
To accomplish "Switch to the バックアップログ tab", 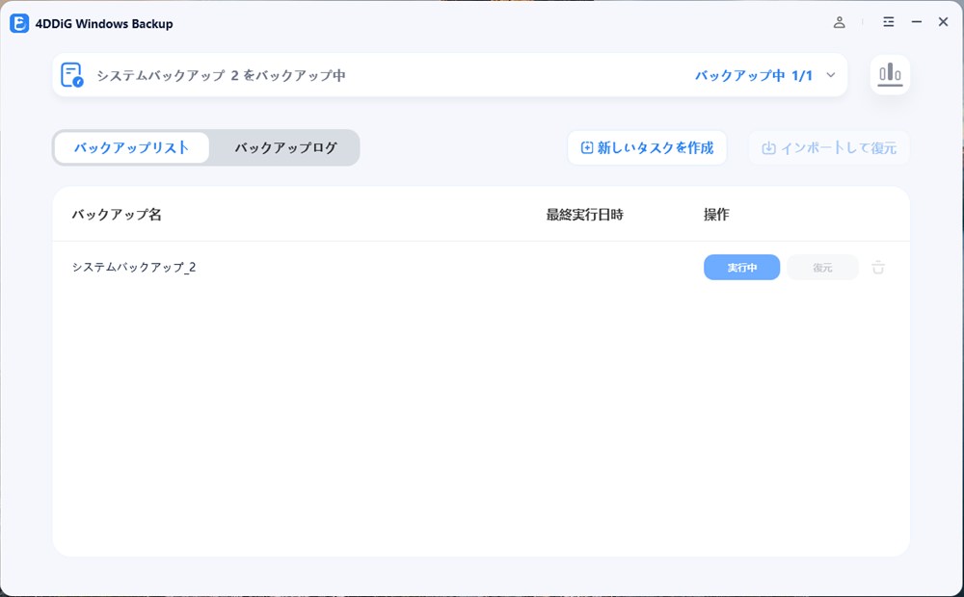I will 285,147.
